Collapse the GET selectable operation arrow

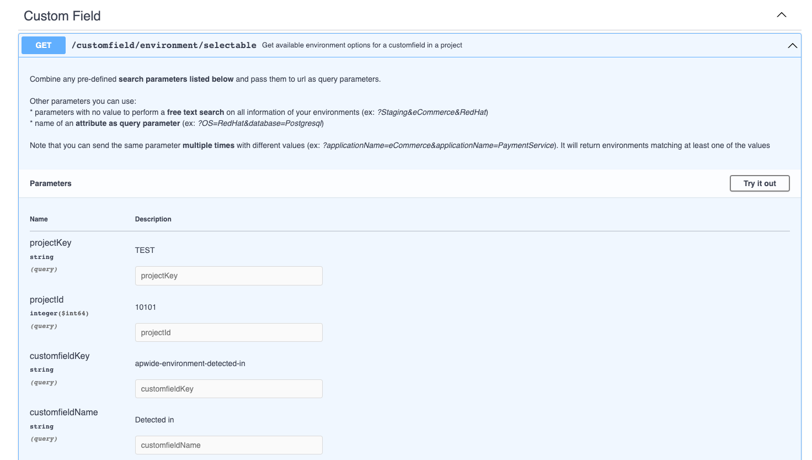tap(792, 45)
